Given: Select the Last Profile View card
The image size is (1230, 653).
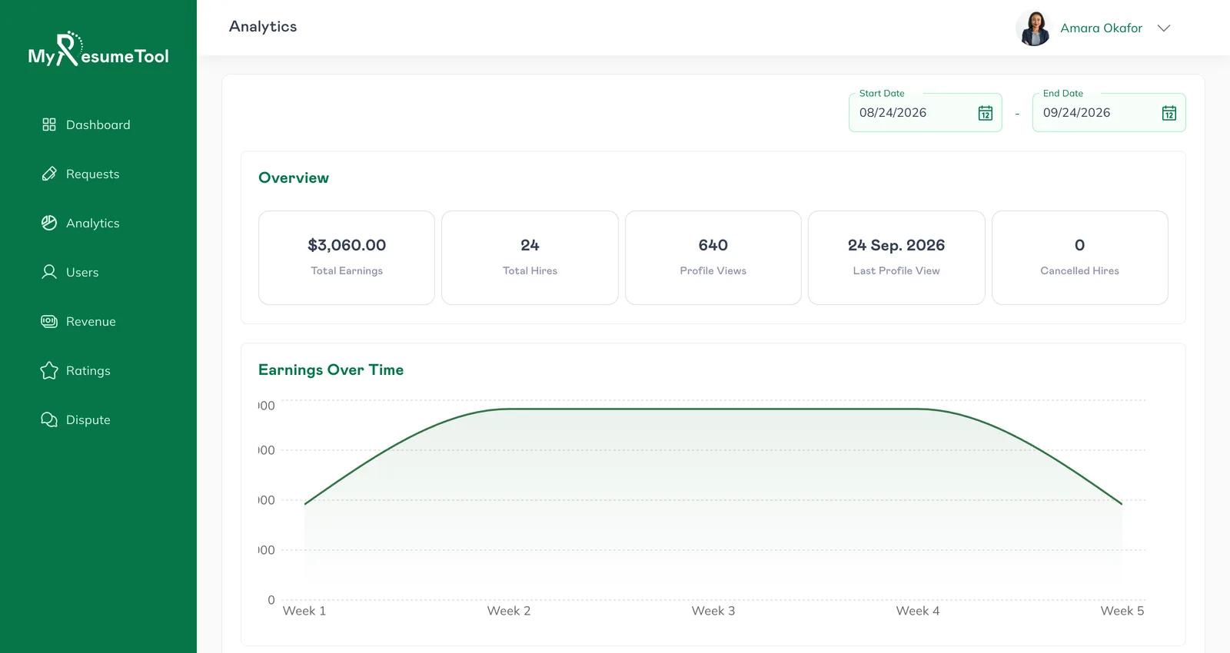Looking at the screenshot, I should click(896, 257).
